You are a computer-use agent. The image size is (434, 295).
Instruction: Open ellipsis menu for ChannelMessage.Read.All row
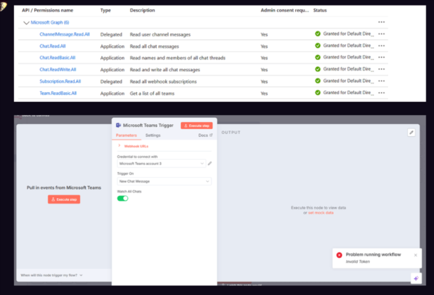coord(382,34)
